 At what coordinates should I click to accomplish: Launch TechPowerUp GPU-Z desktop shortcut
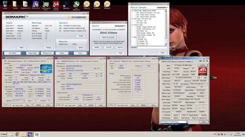click(46, 5)
